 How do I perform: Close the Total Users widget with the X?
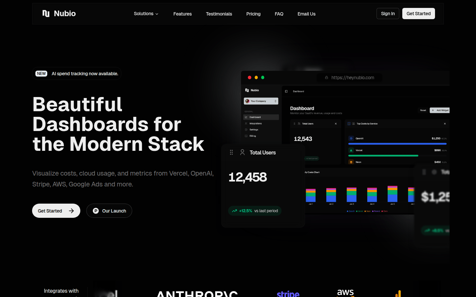(x=336, y=124)
